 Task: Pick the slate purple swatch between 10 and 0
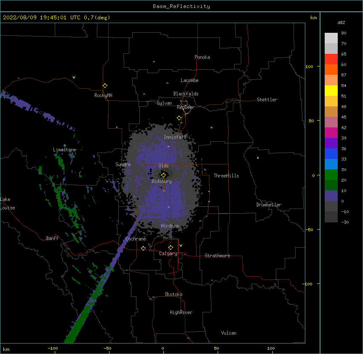(x=331, y=196)
